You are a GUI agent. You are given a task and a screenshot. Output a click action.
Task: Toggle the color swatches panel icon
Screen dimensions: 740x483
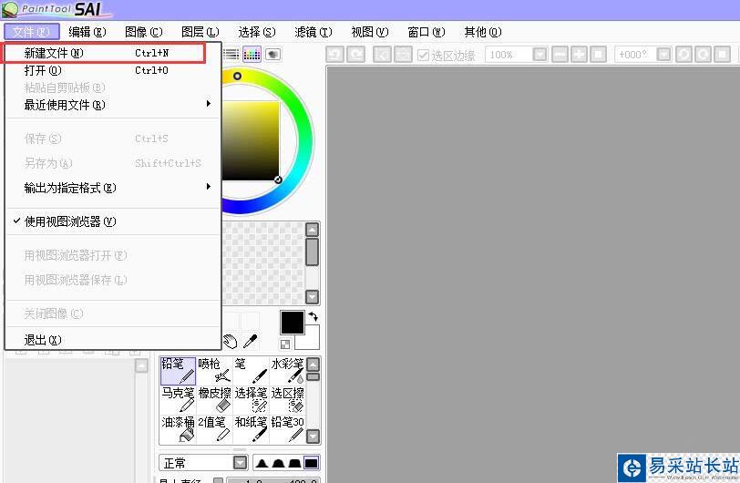pos(252,55)
